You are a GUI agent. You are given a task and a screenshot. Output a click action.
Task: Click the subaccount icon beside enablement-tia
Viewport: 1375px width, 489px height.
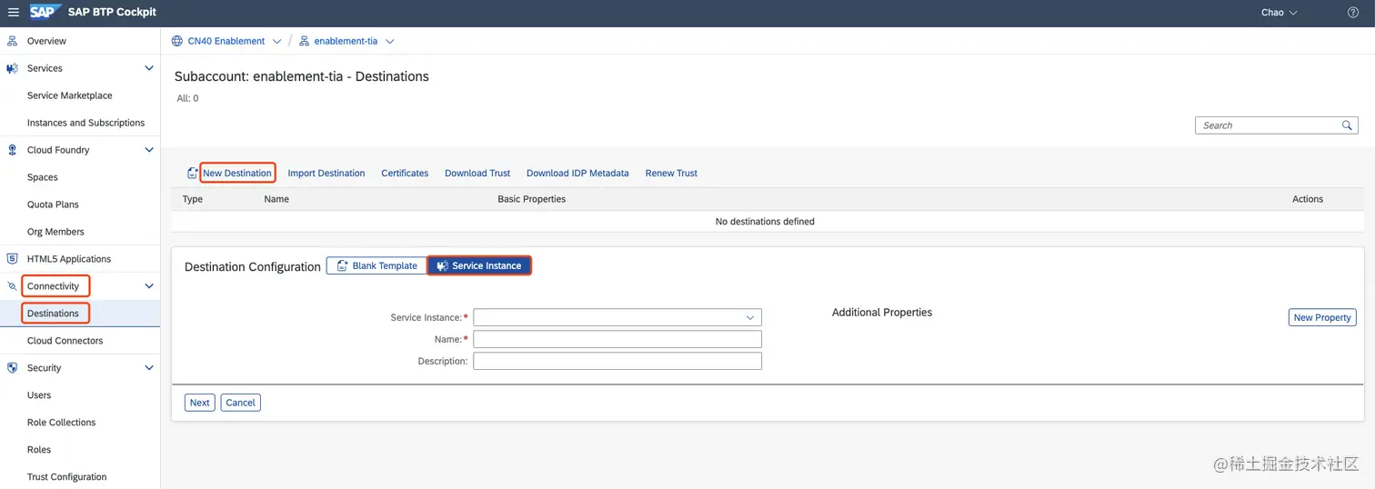tap(304, 41)
